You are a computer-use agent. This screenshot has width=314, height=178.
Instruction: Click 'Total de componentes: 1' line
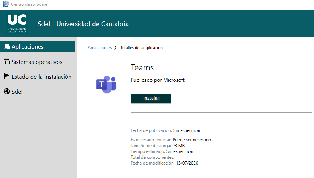pyautogui.click(x=154, y=157)
